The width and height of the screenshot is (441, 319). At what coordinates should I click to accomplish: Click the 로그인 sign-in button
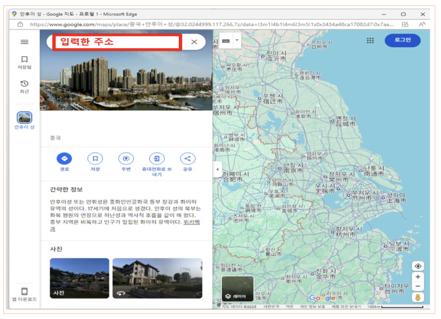coord(403,40)
